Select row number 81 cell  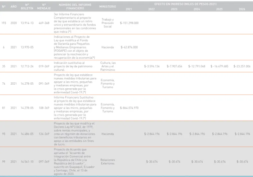point(4,108)
